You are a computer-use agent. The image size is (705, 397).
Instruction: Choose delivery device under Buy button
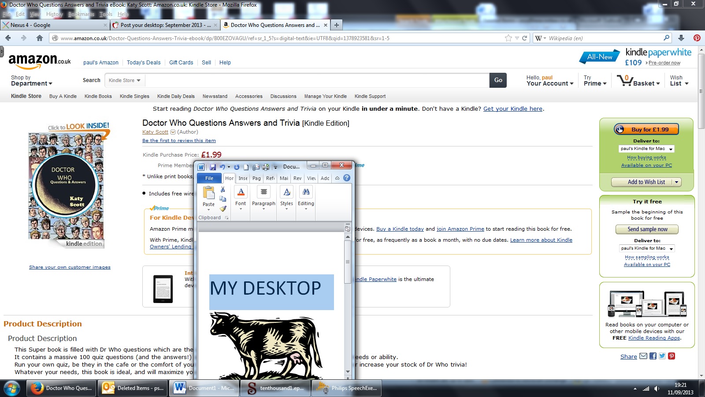tap(646, 149)
